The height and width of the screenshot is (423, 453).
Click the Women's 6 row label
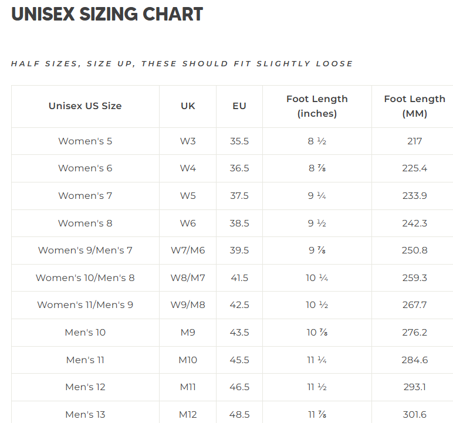click(x=85, y=168)
